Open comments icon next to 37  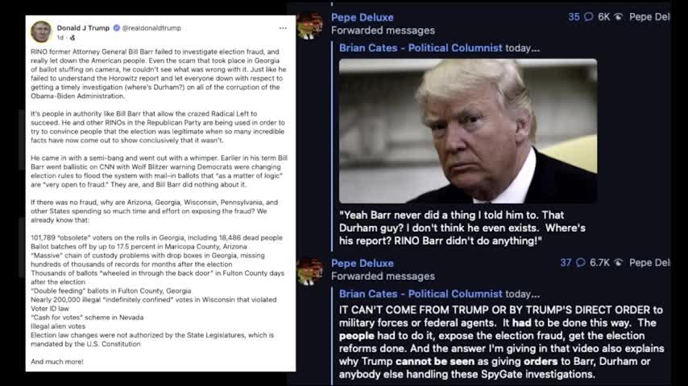(581, 262)
